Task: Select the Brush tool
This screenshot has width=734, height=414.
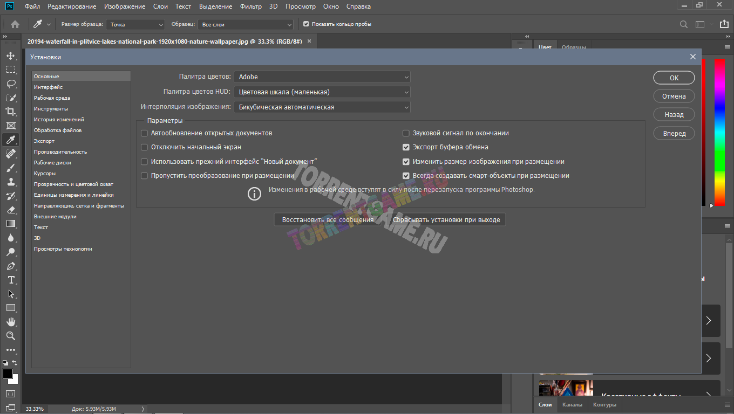Action: pos(10,168)
